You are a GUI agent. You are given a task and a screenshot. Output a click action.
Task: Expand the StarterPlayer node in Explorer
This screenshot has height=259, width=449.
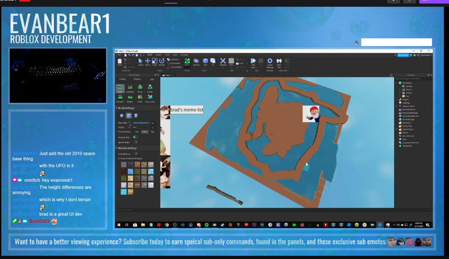(x=396, y=129)
